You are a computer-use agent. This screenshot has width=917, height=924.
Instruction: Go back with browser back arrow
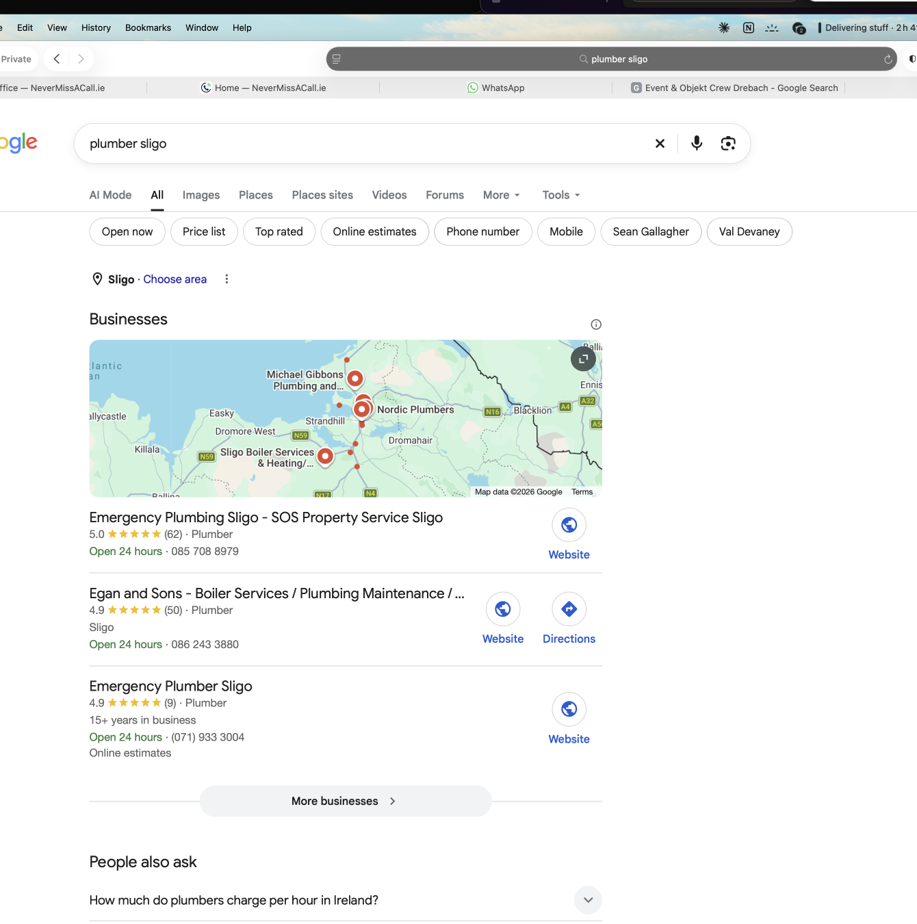[57, 59]
